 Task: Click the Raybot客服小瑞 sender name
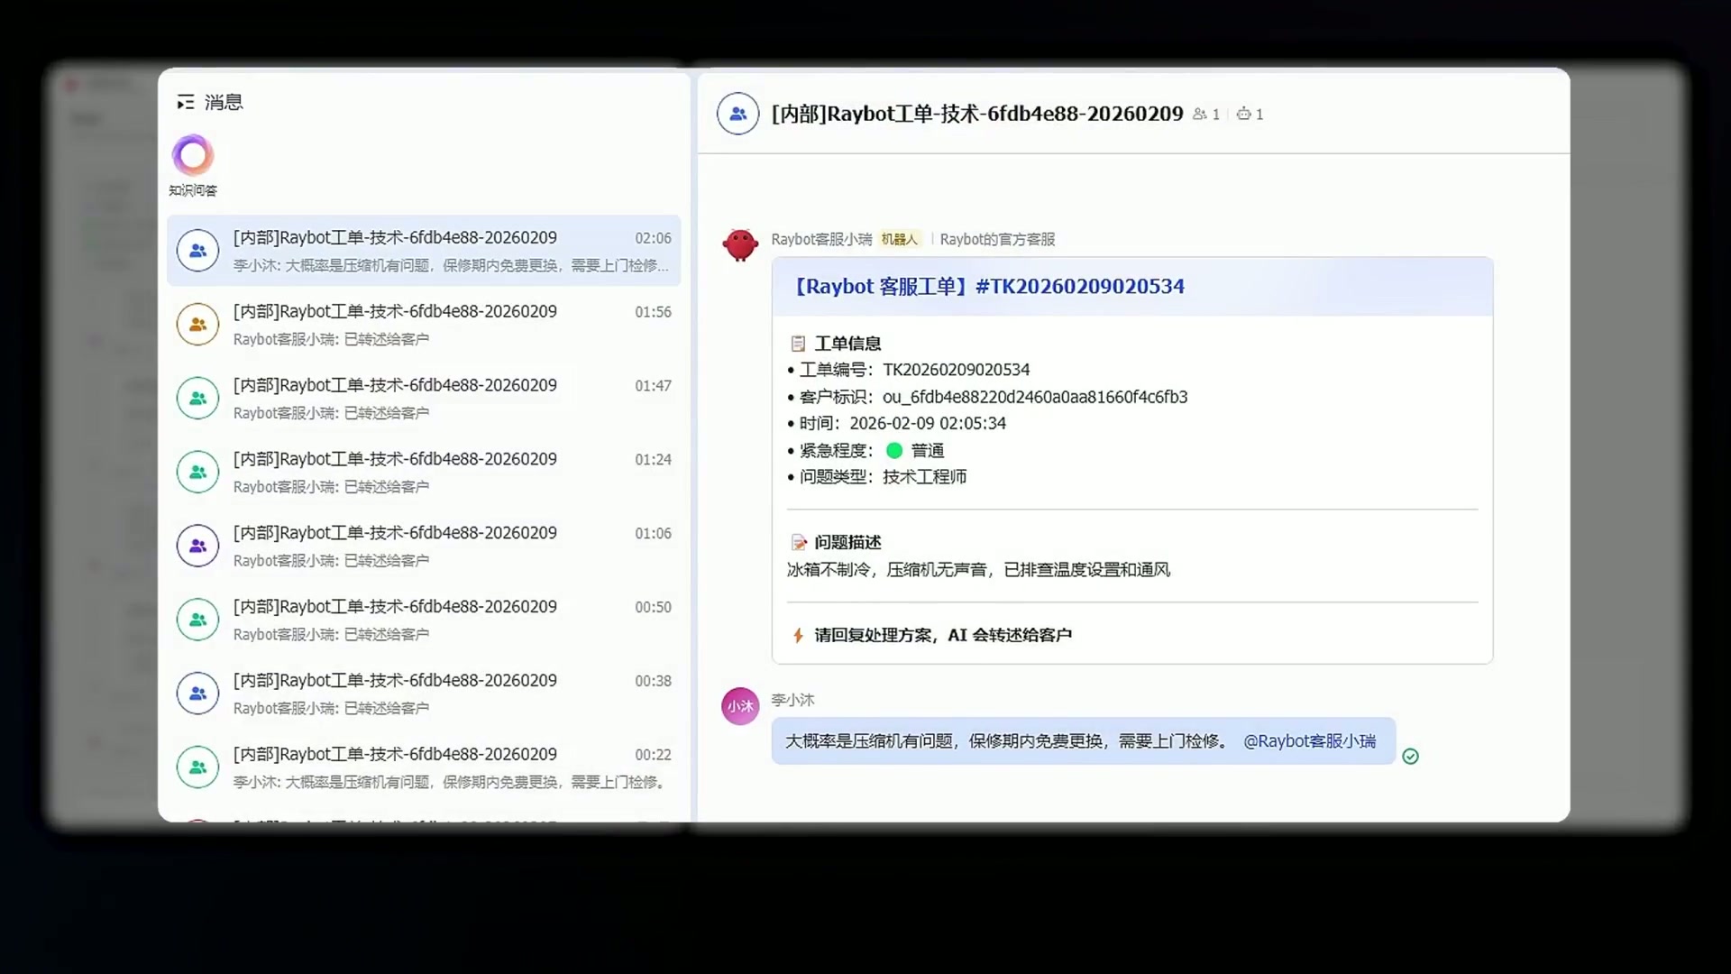pyautogui.click(x=821, y=239)
